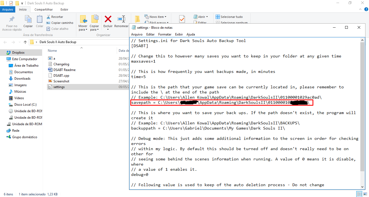Go back with the left arrow
Viewport: 369px width, 197px height.
click(x=5, y=42)
